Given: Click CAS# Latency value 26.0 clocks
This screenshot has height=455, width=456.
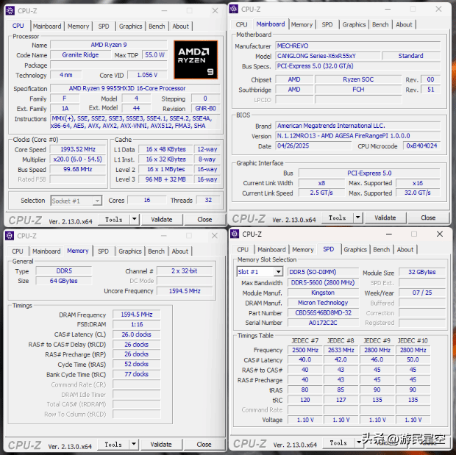Looking at the screenshot, I should pos(136,334).
